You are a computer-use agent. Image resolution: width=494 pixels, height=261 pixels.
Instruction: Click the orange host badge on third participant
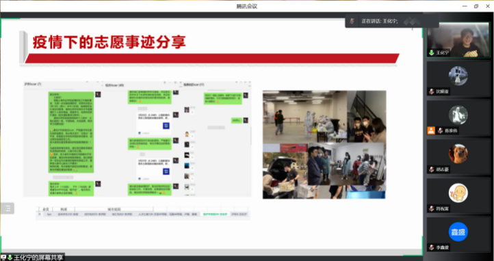pyautogui.click(x=431, y=130)
